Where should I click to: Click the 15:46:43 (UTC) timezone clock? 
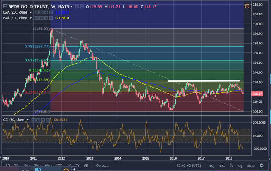(189, 165)
